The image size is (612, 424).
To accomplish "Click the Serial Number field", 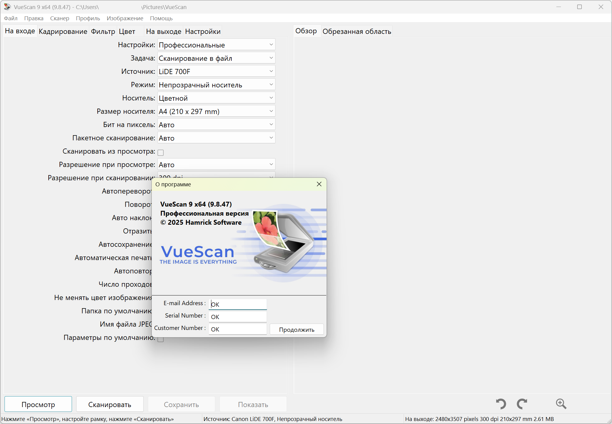I will coord(238,317).
